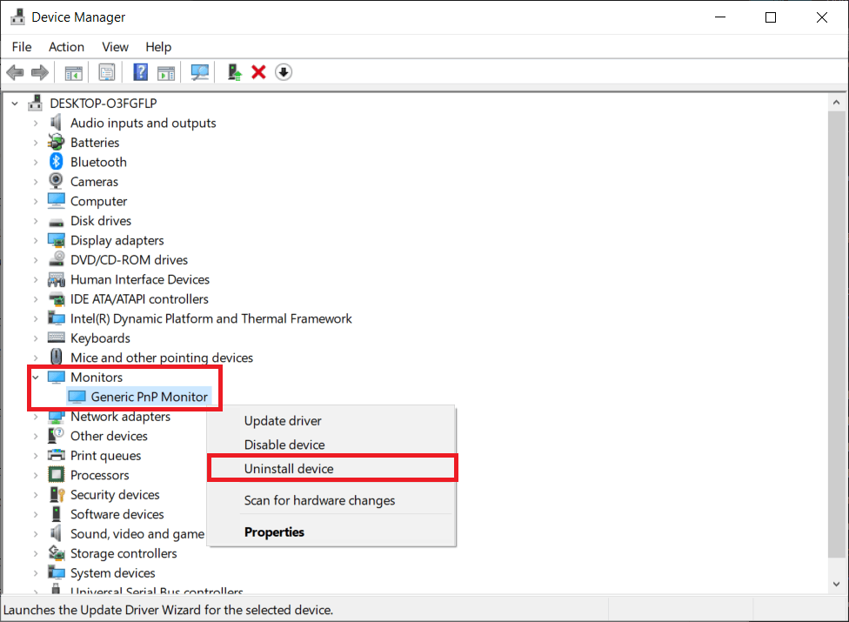Image resolution: width=849 pixels, height=622 pixels.
Task: Expand the Display adapters category
Action: coord(35,240)
